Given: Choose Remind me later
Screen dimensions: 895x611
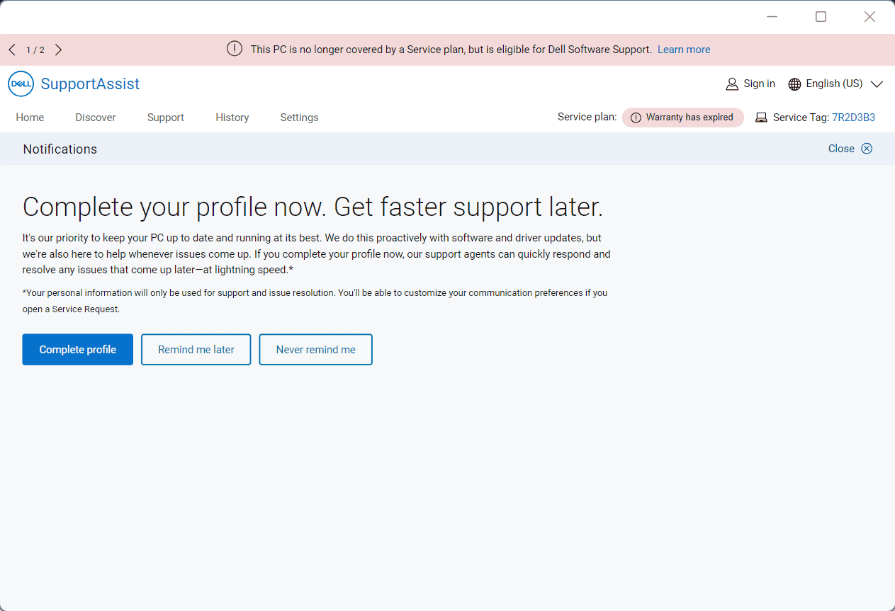Looking at the screenshot, I should click(x=196, y=350).
